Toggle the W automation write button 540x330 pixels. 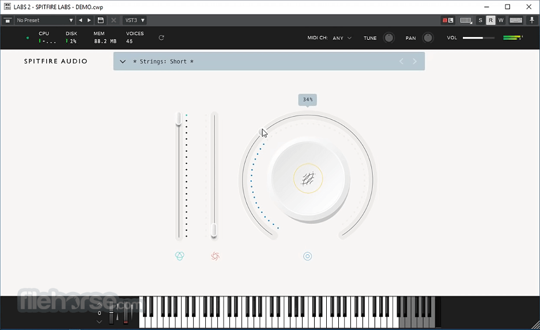click(501, 20)
